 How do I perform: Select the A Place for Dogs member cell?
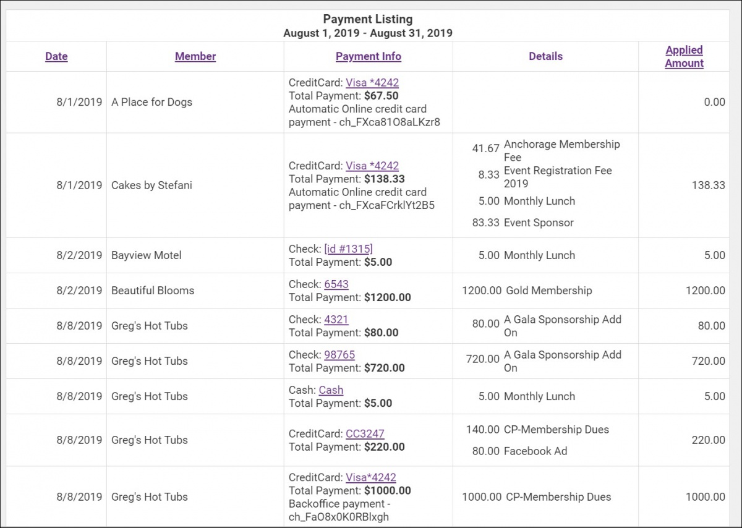coord(151,102)
